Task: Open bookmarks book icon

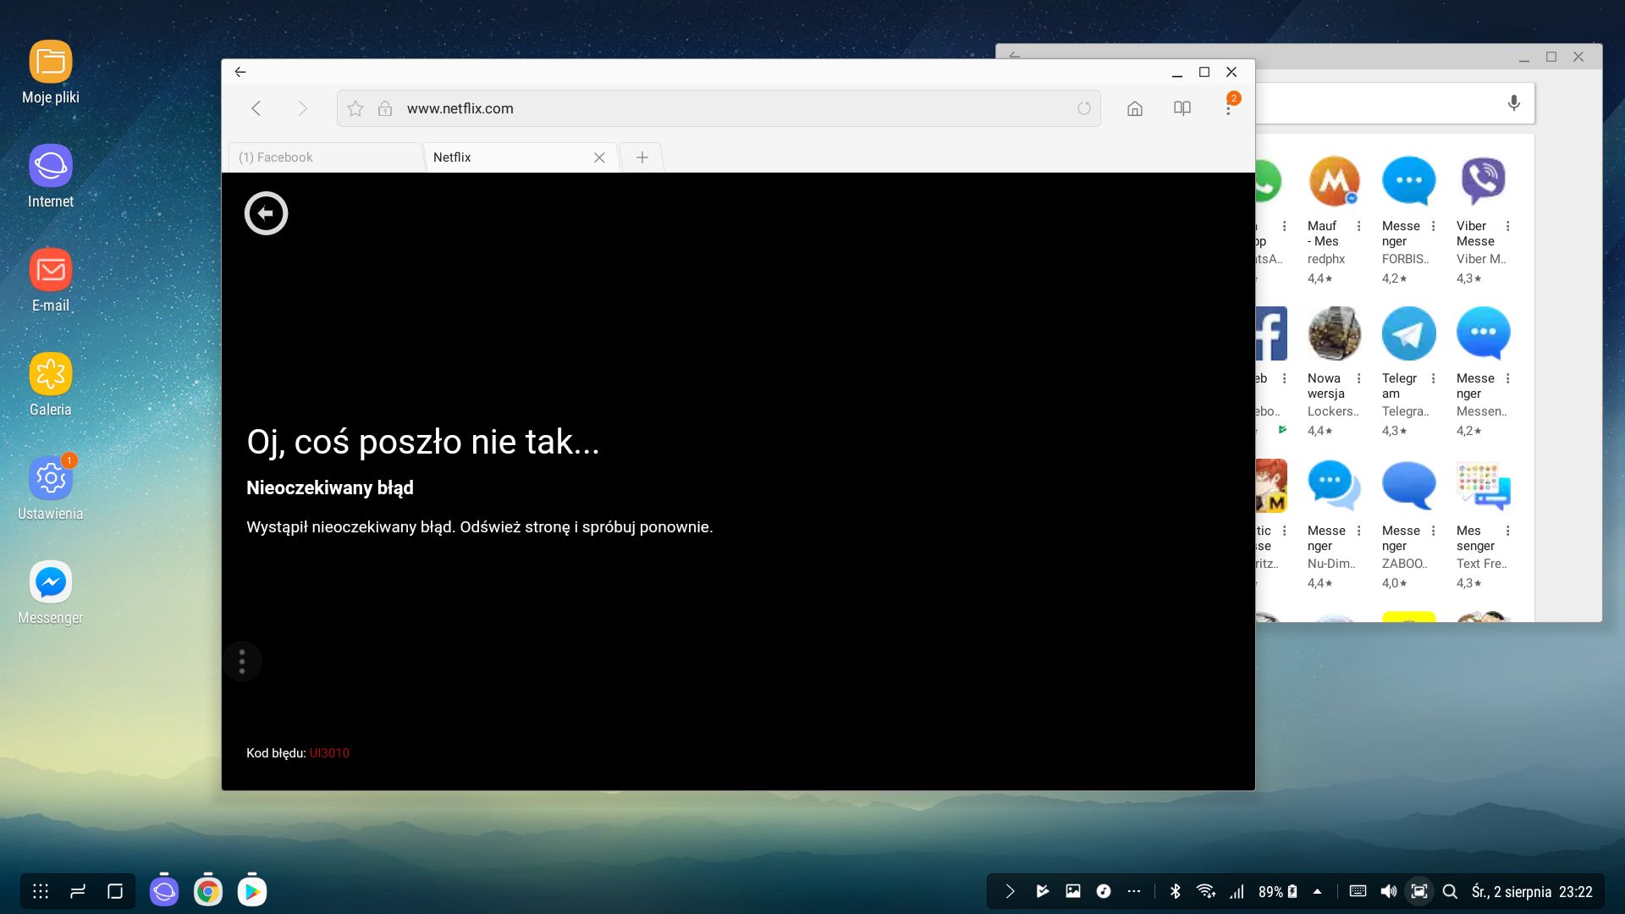Action: coord(1182,108)
